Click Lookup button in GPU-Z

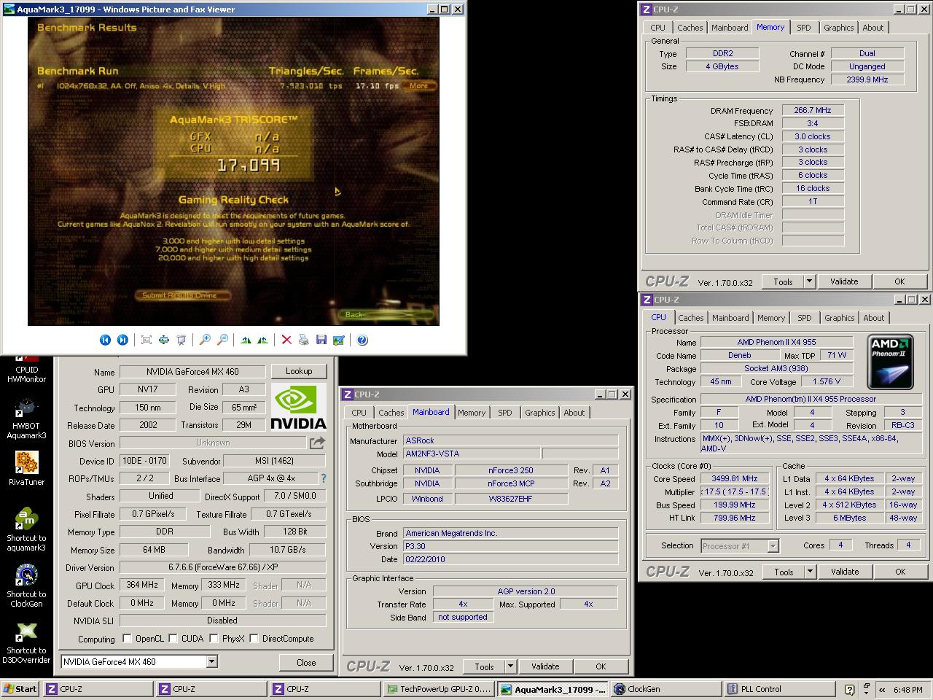coord(299,371)
